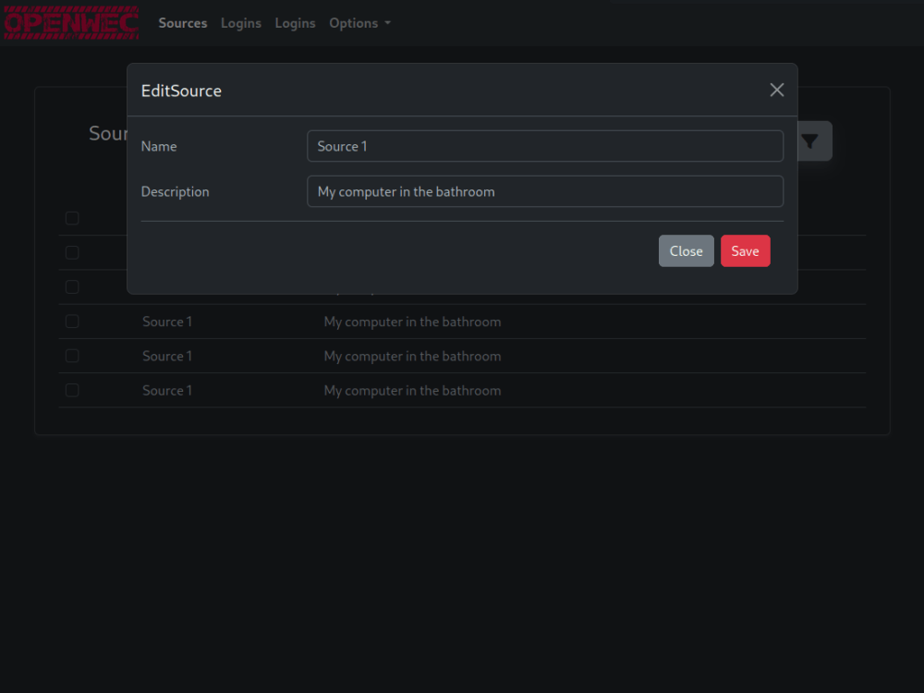Dismiss the EditSource dialog via the X icon
Image resolution: width=924 pixels, height=693 pixels.
[x=776, y=90]
